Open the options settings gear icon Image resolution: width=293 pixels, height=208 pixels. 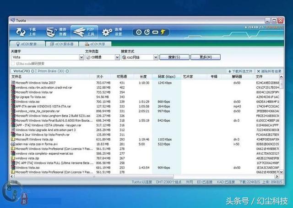(x=107, y=32)
